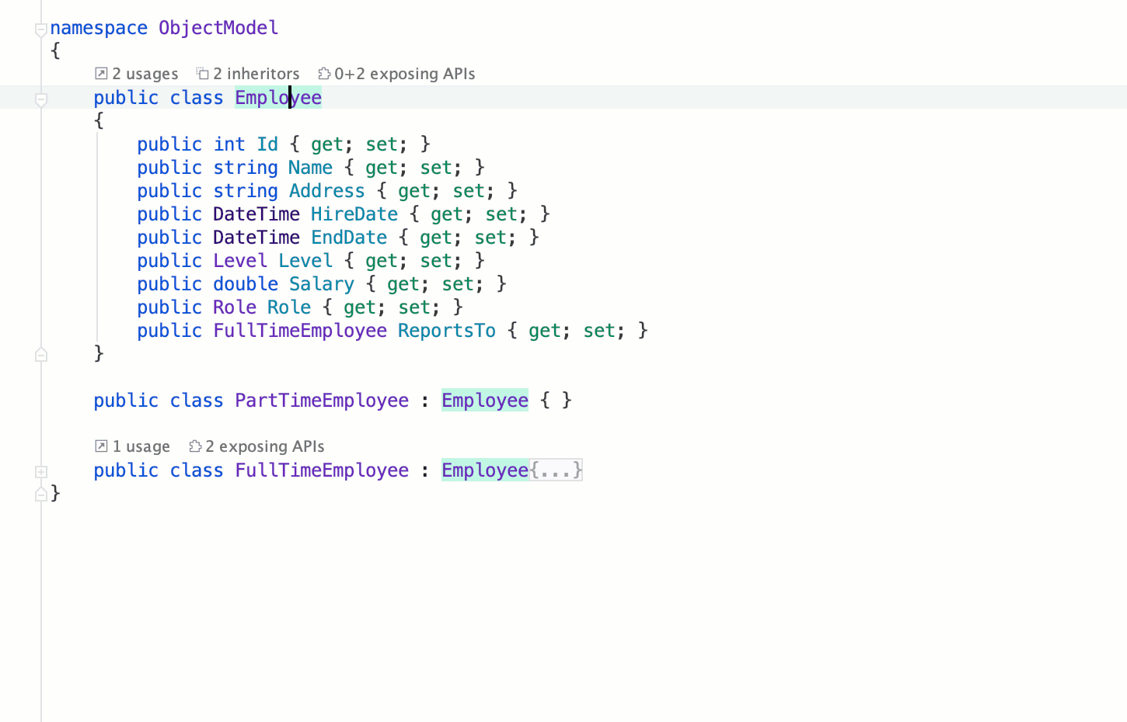This screenshot has width=1127, height=722.
Task: Open the '2 usages' hint for Employee
Action: click(145, 73)
